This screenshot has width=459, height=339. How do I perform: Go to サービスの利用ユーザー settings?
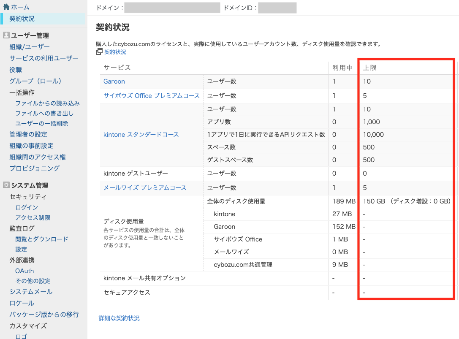[44, 58]
